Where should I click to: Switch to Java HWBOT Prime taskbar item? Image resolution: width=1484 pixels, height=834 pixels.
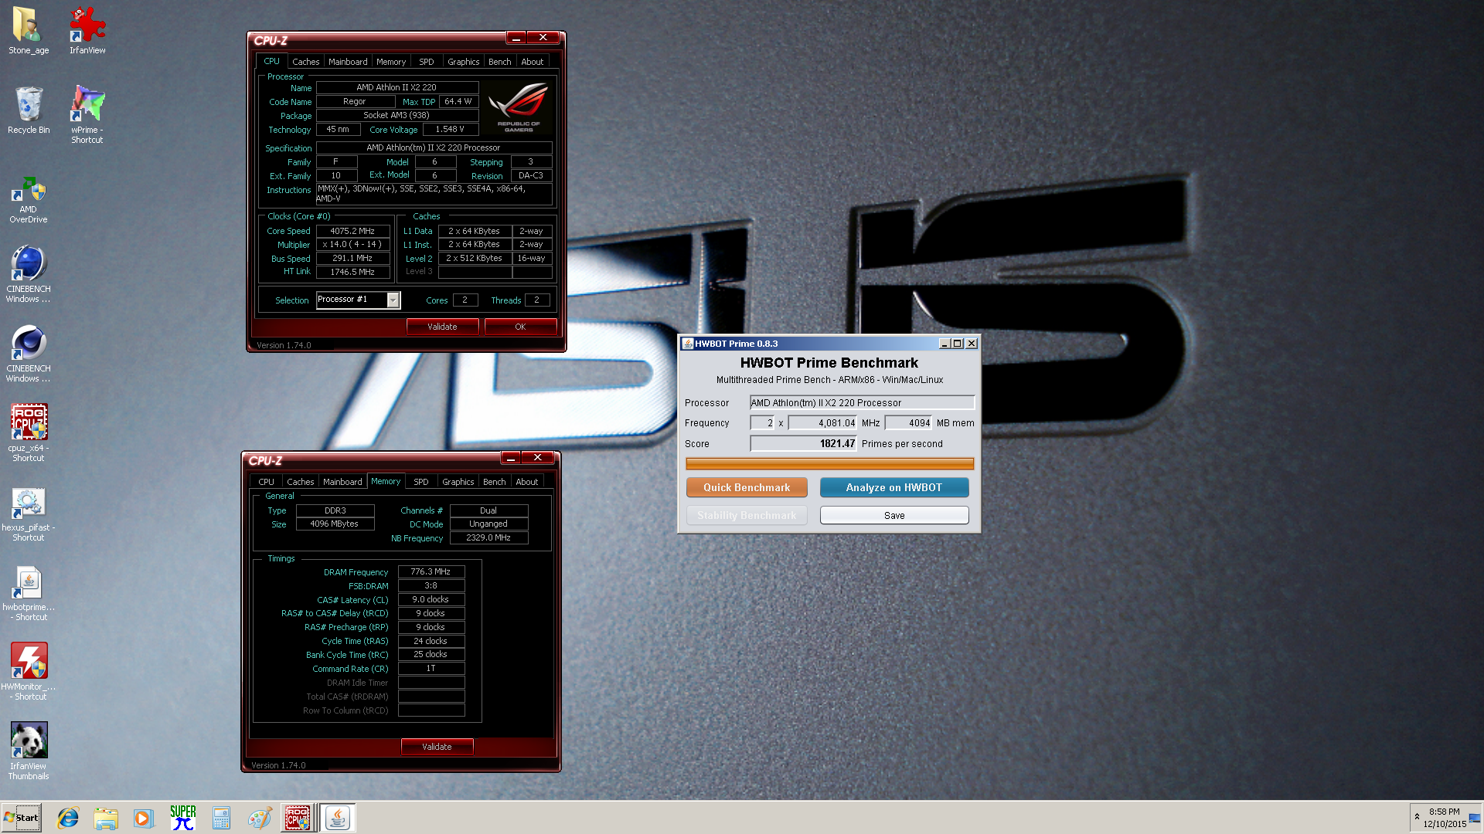[x=337, y=818]
